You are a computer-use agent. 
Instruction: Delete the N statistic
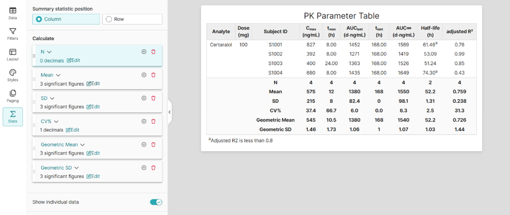(154, 51)
